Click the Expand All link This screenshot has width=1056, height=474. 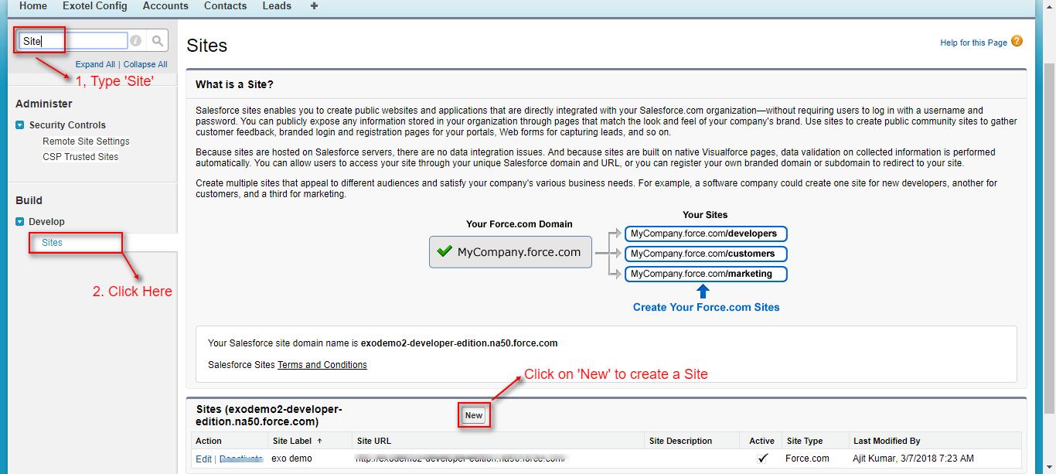pyautogui.click(x=95, y=65)
